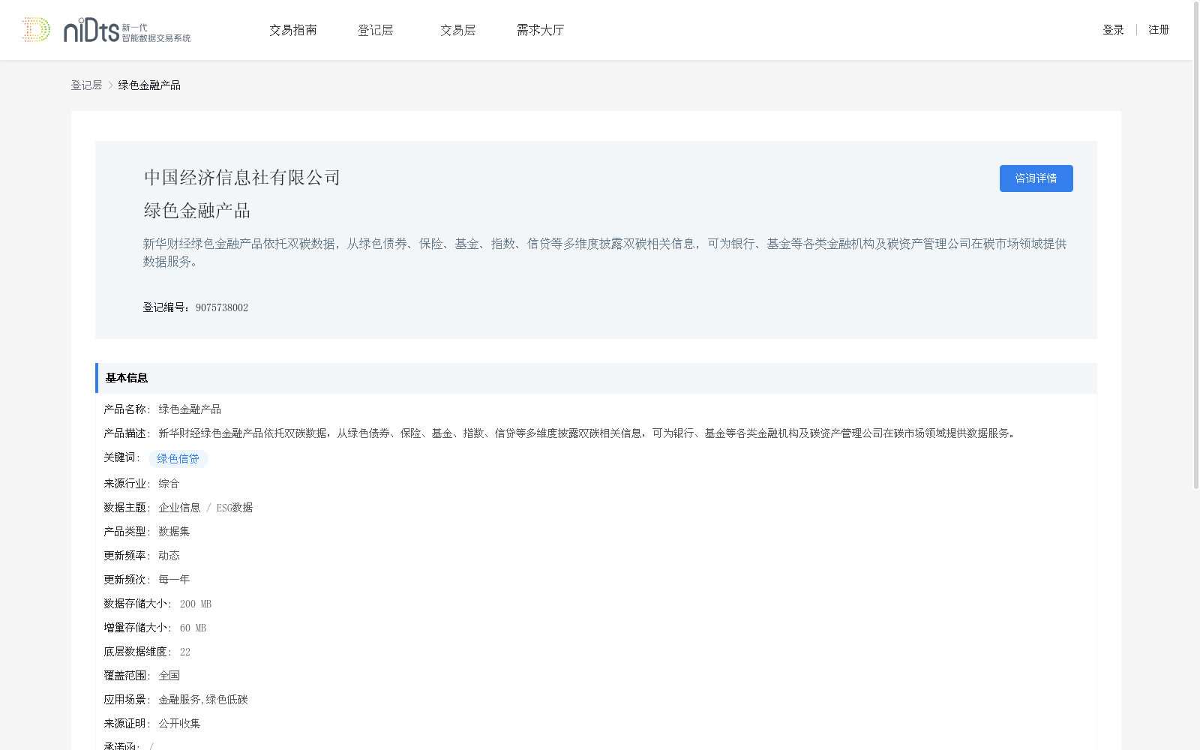Click the 来源证明 value 公开收集
Screen dimensions: 1200x750
(179, 724)
